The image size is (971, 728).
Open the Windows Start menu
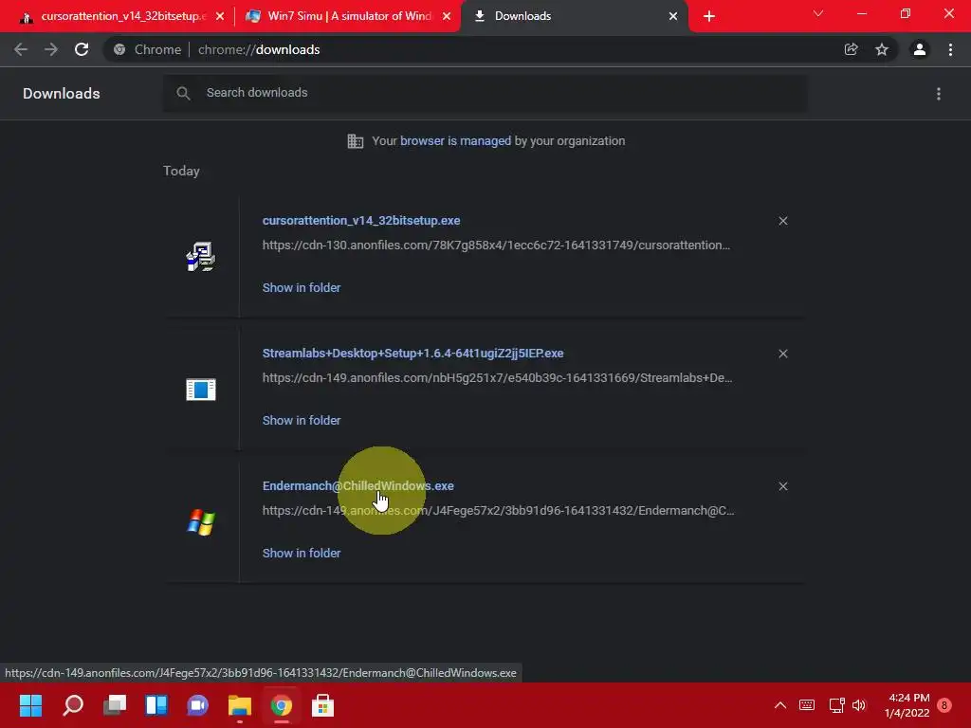31,705
